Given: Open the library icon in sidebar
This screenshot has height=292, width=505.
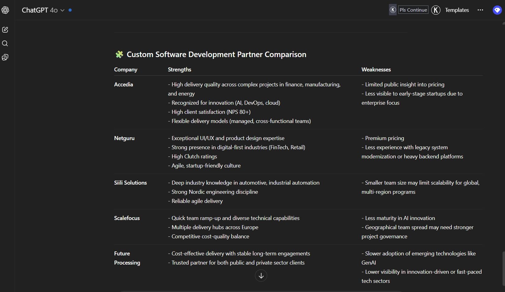Looking at the screenshot, I should coord(5,57).
